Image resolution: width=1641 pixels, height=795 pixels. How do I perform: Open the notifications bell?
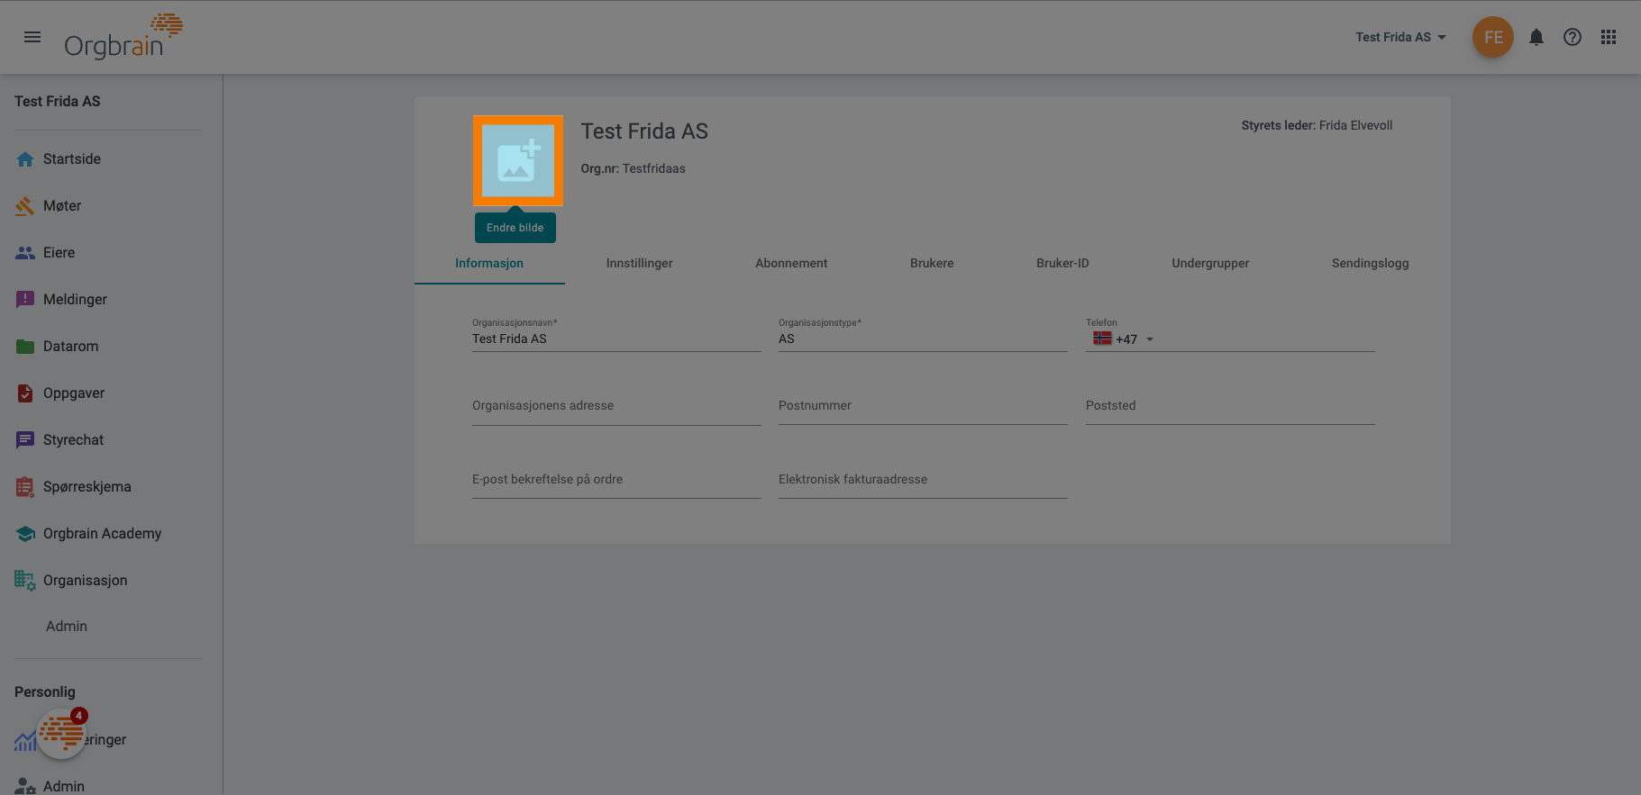click(x=1536, y=37)
